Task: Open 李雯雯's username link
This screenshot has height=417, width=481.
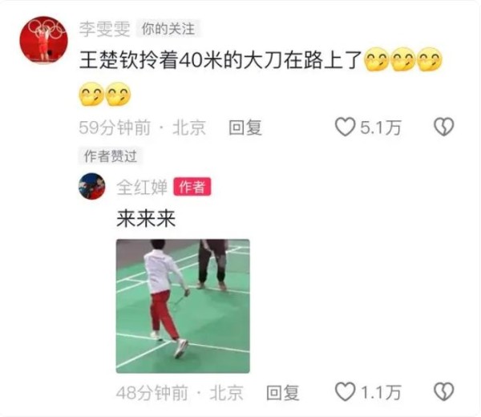Action: tap(104, 29)
